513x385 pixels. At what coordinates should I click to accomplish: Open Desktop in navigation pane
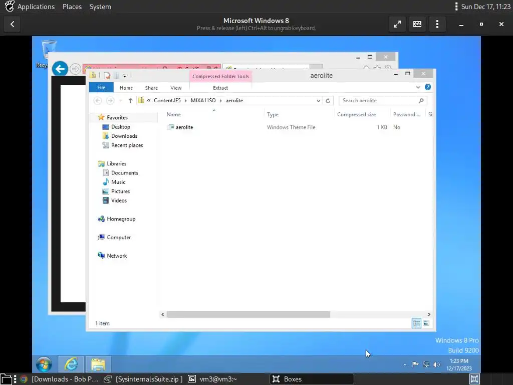[120, 127]
